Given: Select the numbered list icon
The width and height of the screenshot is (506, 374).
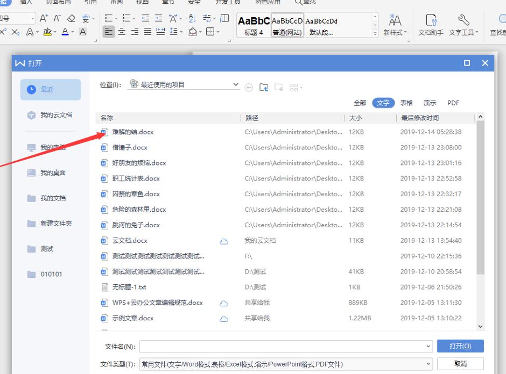Looking at the screenshot, I should pos(127,17).
